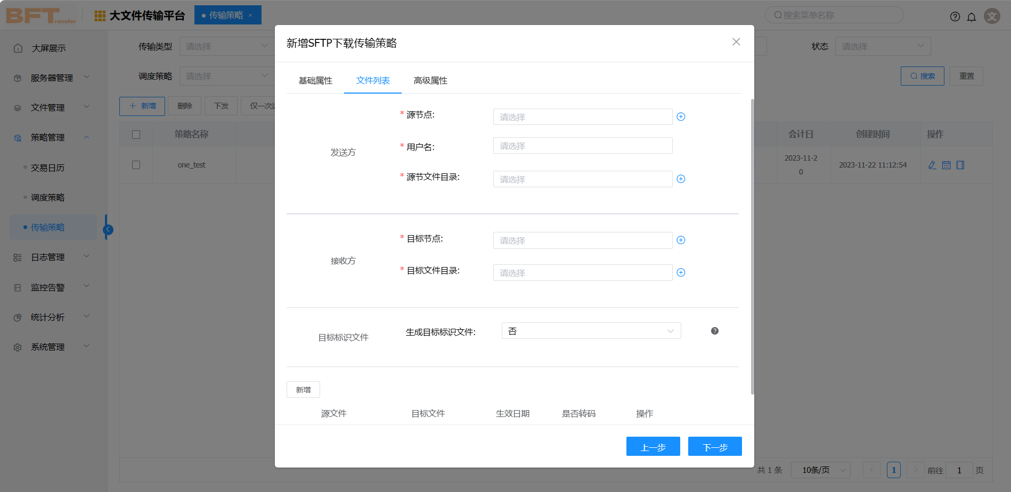Click the plus icon beside 目标节点 field

click(681, 240)
